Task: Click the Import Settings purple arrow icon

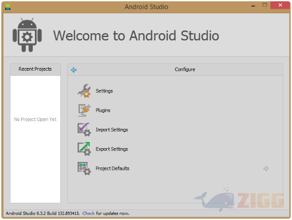Action: click(84, 129)
